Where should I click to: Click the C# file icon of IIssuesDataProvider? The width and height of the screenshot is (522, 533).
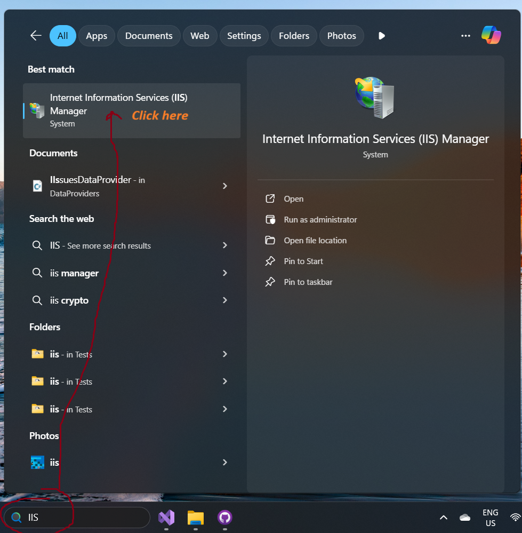37,186
